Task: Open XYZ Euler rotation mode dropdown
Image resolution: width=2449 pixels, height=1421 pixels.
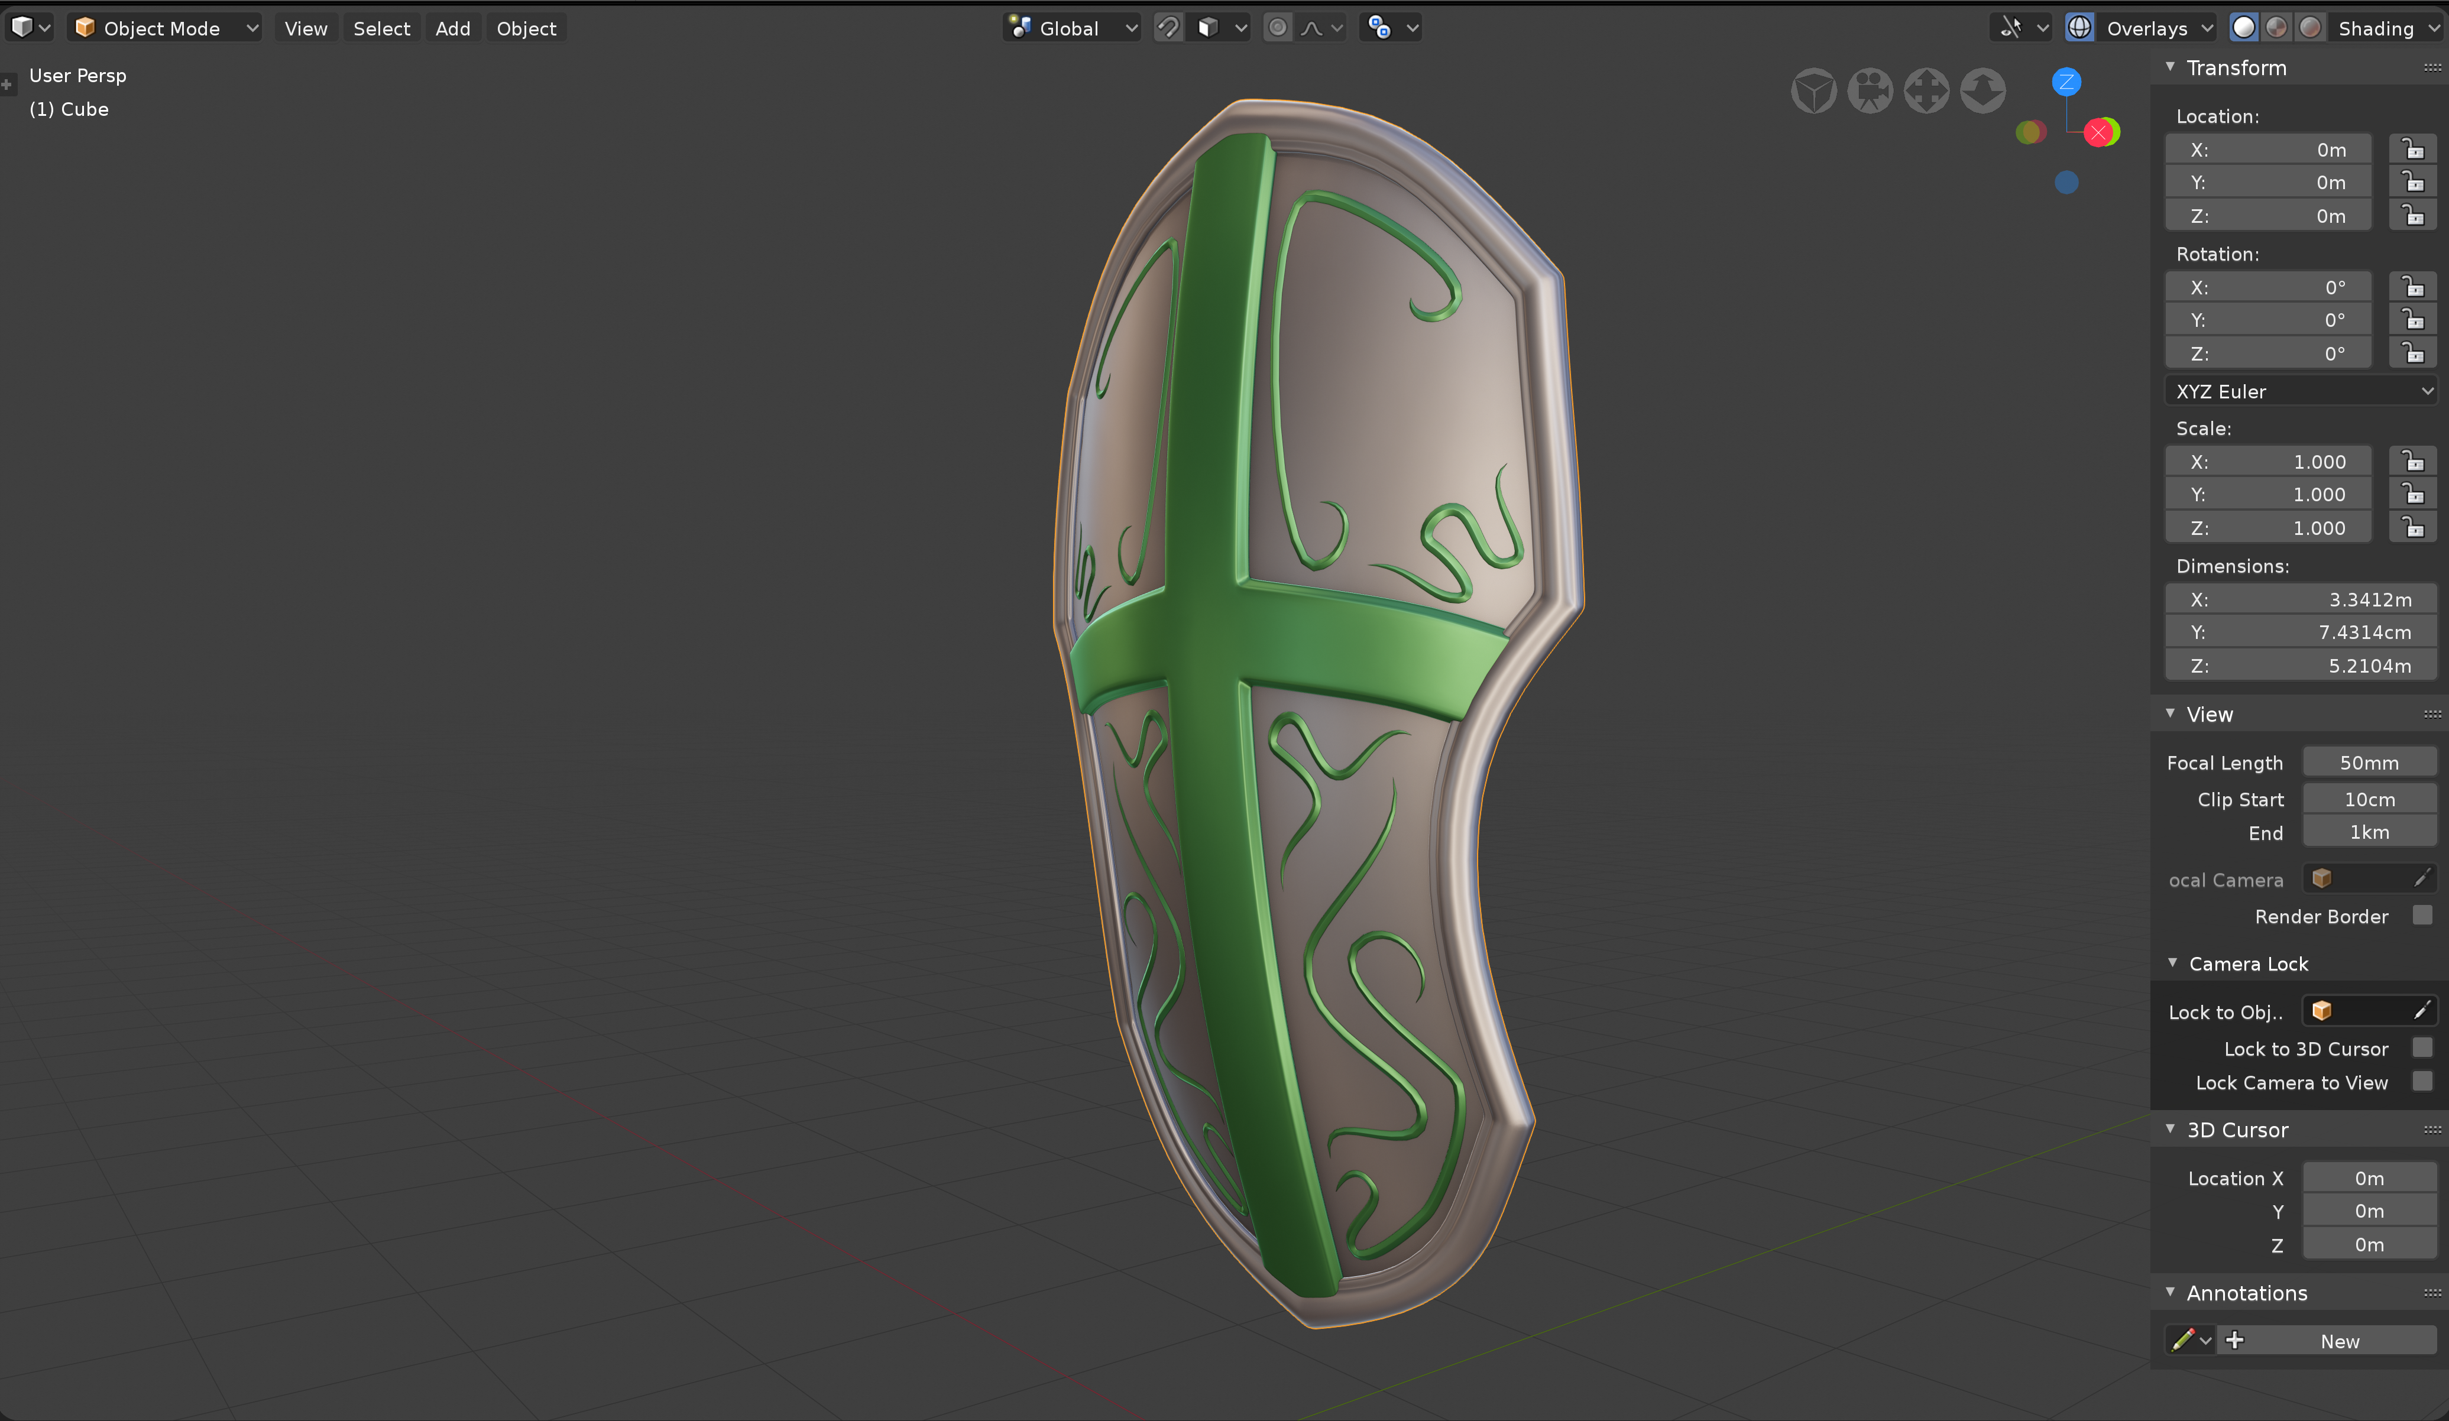Action: pyautogui.click(x=2301, y=391)
